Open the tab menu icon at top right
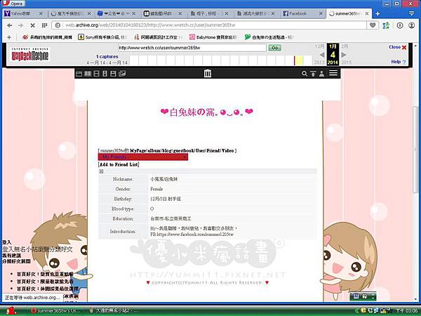 [x=411, y=13]
